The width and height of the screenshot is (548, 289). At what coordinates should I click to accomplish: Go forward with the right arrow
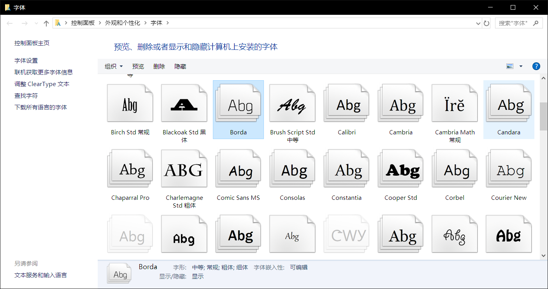[25, 23]
